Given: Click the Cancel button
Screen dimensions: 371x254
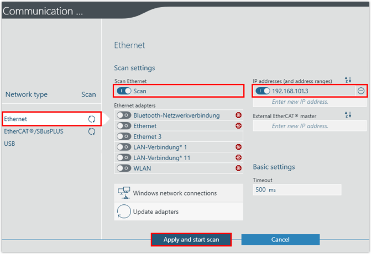Looking at the screenshot, I should click(x=280, y=240).
